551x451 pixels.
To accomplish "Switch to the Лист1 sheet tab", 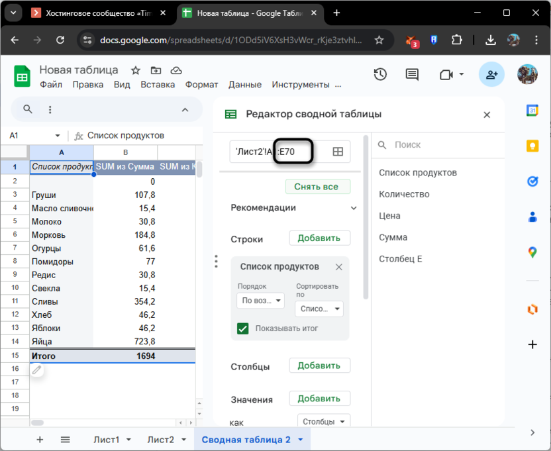I will pos(107,439).
